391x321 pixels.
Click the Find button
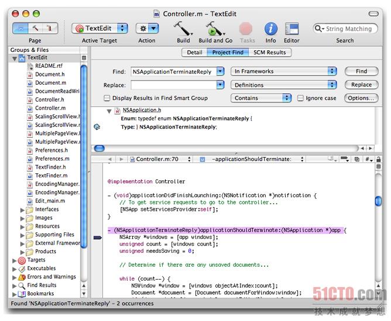[x=361, y=71]
